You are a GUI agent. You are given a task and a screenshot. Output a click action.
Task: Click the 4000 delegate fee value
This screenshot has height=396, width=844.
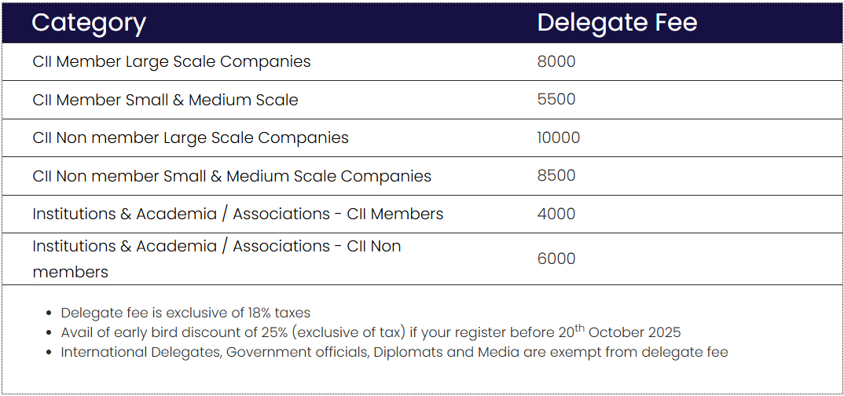coord(556,214)
